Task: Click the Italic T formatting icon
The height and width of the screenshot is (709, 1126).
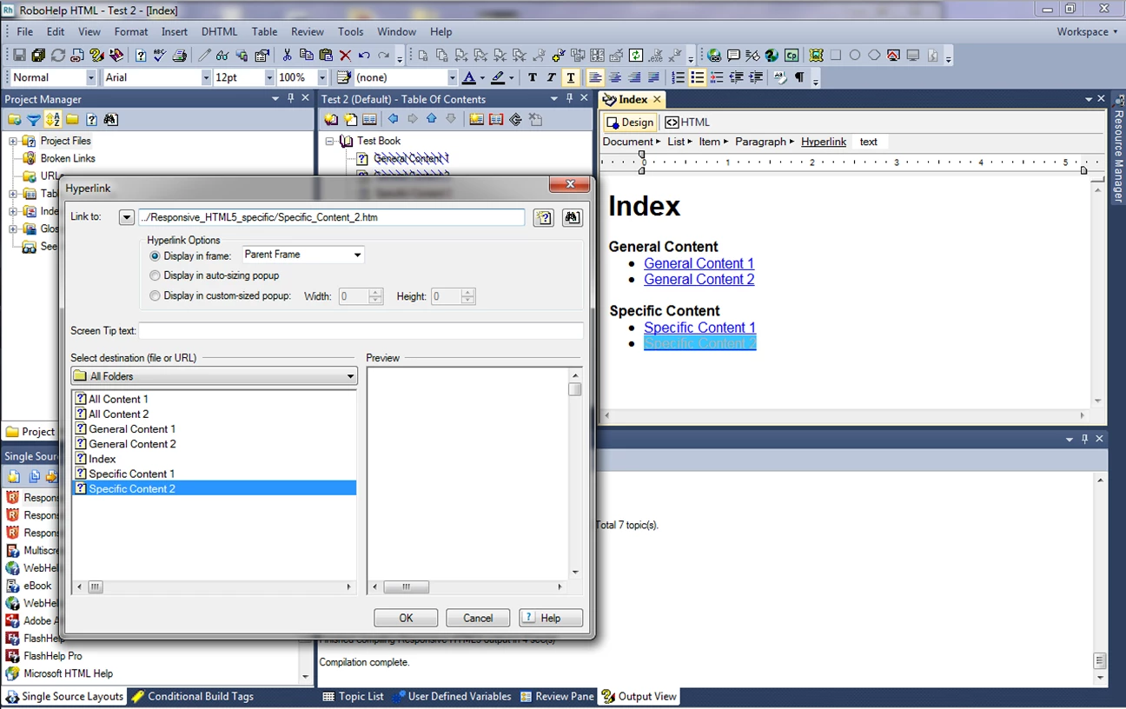Action: pyautogui.click(x=551, y=77)
